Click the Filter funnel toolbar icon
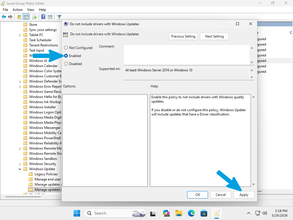The height and width of the screenshot is (220, 293). pos(59,17)
